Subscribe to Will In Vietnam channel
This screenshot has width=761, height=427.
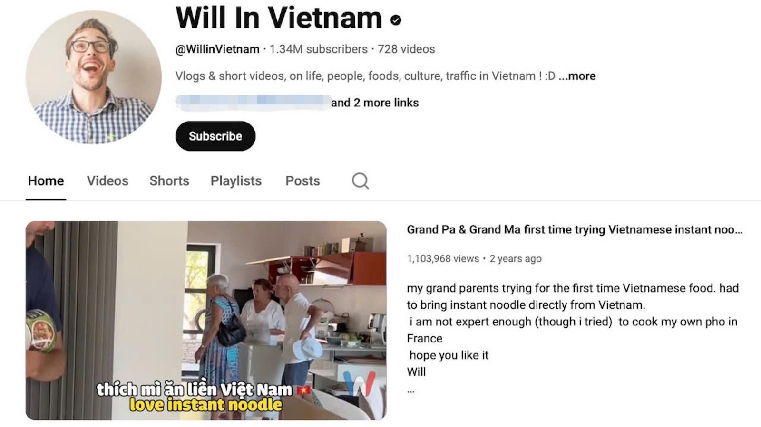click(215, 136)
